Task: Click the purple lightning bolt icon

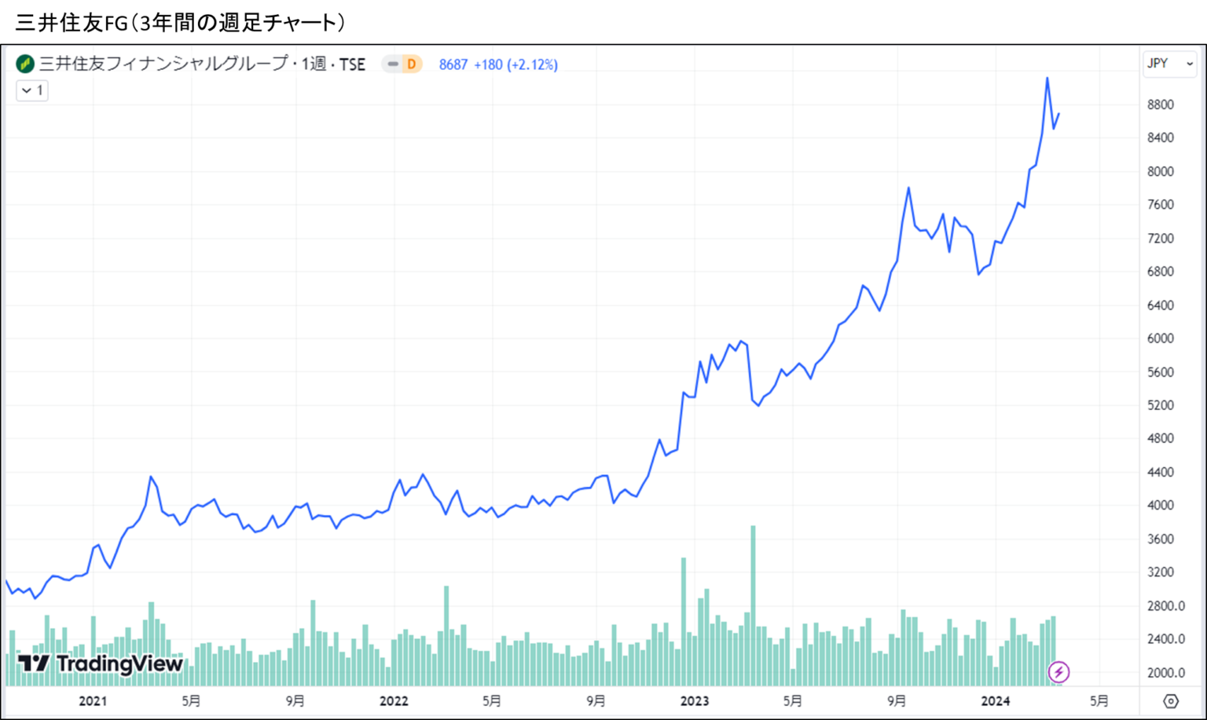Action: 1058,672
